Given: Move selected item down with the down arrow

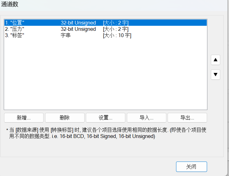Looking at the screenshot, I should click(x=216, y=74).
